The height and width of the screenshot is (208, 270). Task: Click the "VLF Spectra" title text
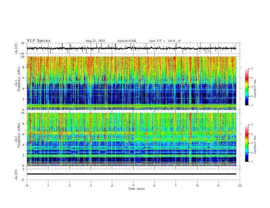(39, 41)
